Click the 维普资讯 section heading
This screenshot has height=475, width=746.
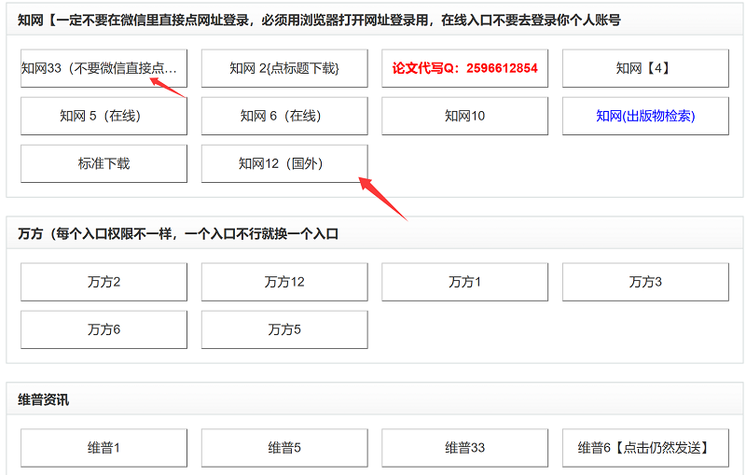coord(43,399)
